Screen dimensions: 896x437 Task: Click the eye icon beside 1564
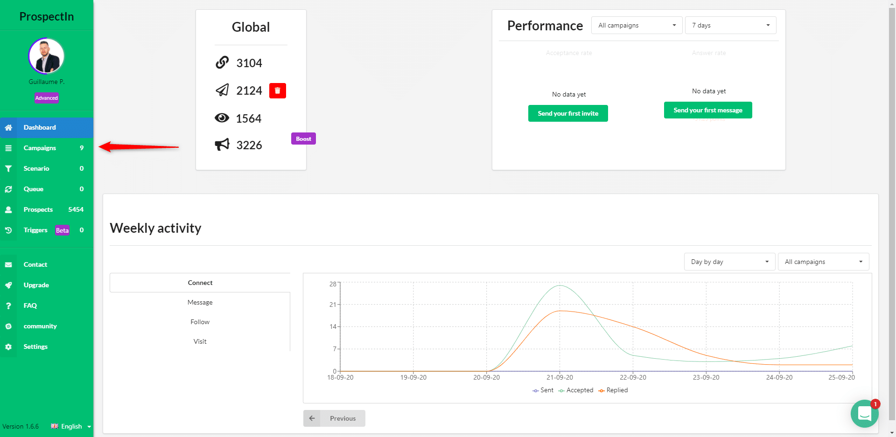222,118
